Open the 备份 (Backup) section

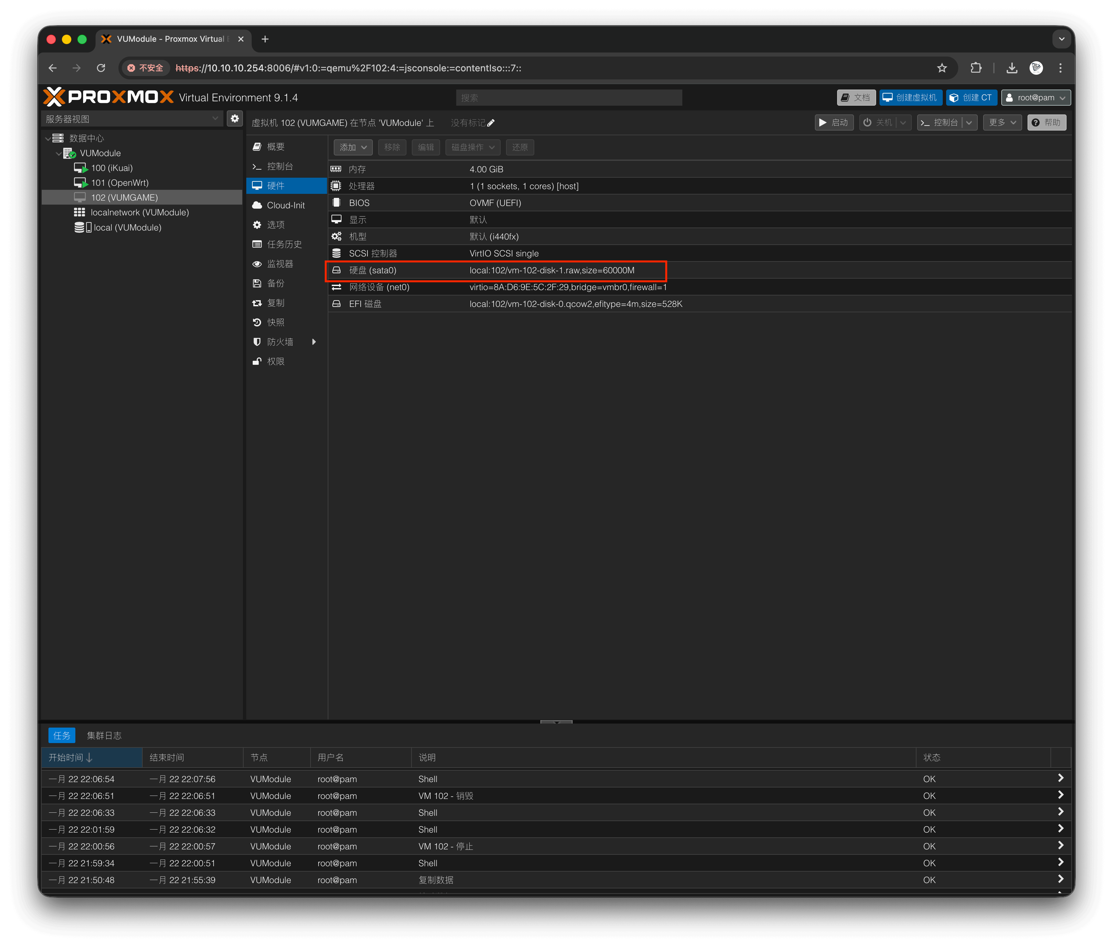[x=275, y=283]
